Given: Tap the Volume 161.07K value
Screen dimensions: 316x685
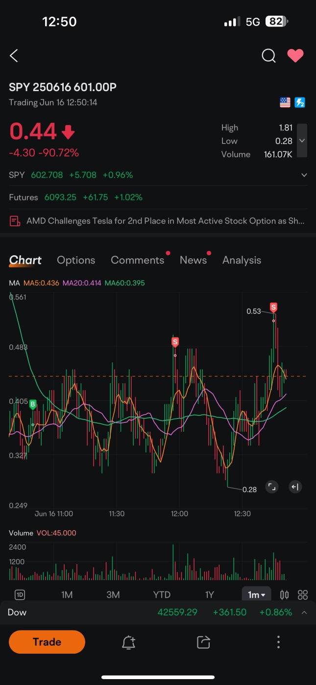Looking at the screenshot, I should point(278,154).
